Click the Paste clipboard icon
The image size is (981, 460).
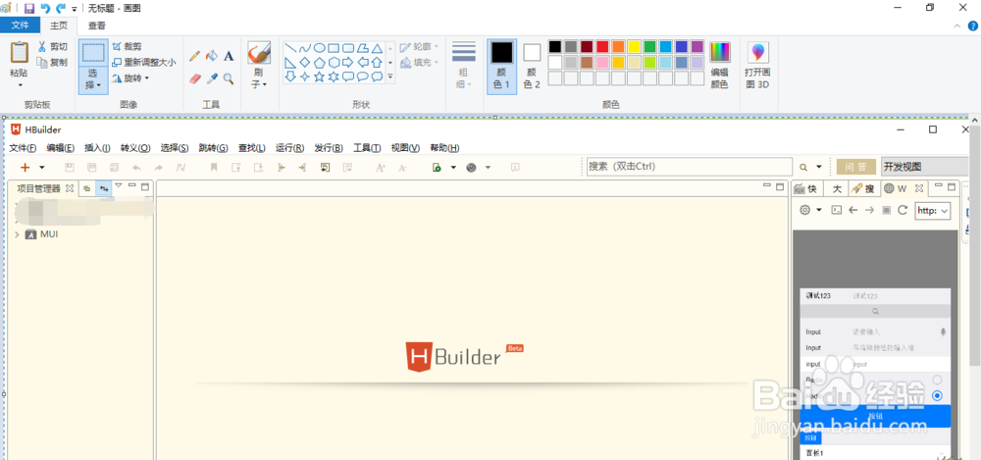pyautogui.click(x=20, y=53)
